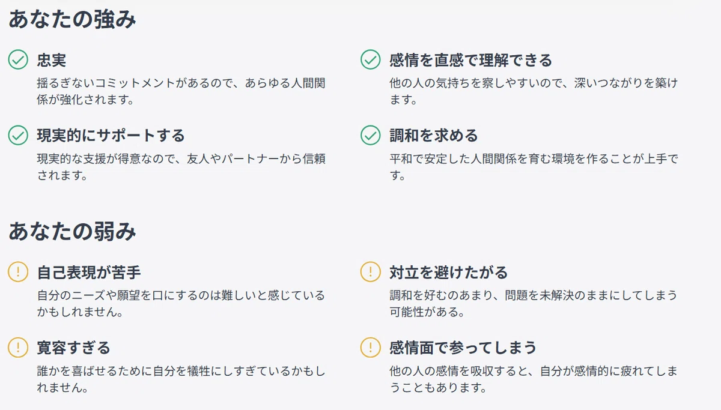The width and height of the screenshot is (721, 410).
Task: Click the exclamation icon next to 感情面で参ってしまう
Action: [370, 347]
